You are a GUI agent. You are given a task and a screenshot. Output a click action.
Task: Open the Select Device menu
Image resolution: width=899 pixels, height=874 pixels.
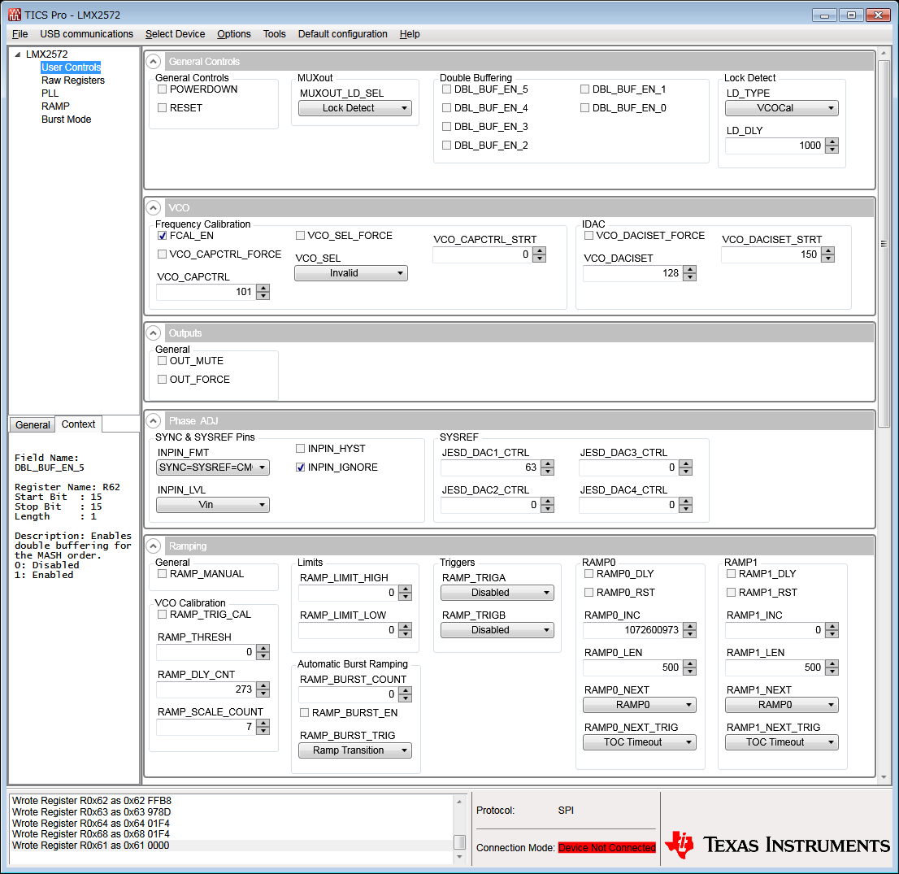click(175, 34)
